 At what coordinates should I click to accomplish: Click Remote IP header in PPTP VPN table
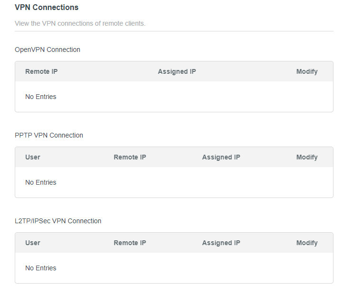[x=130, y=157]
